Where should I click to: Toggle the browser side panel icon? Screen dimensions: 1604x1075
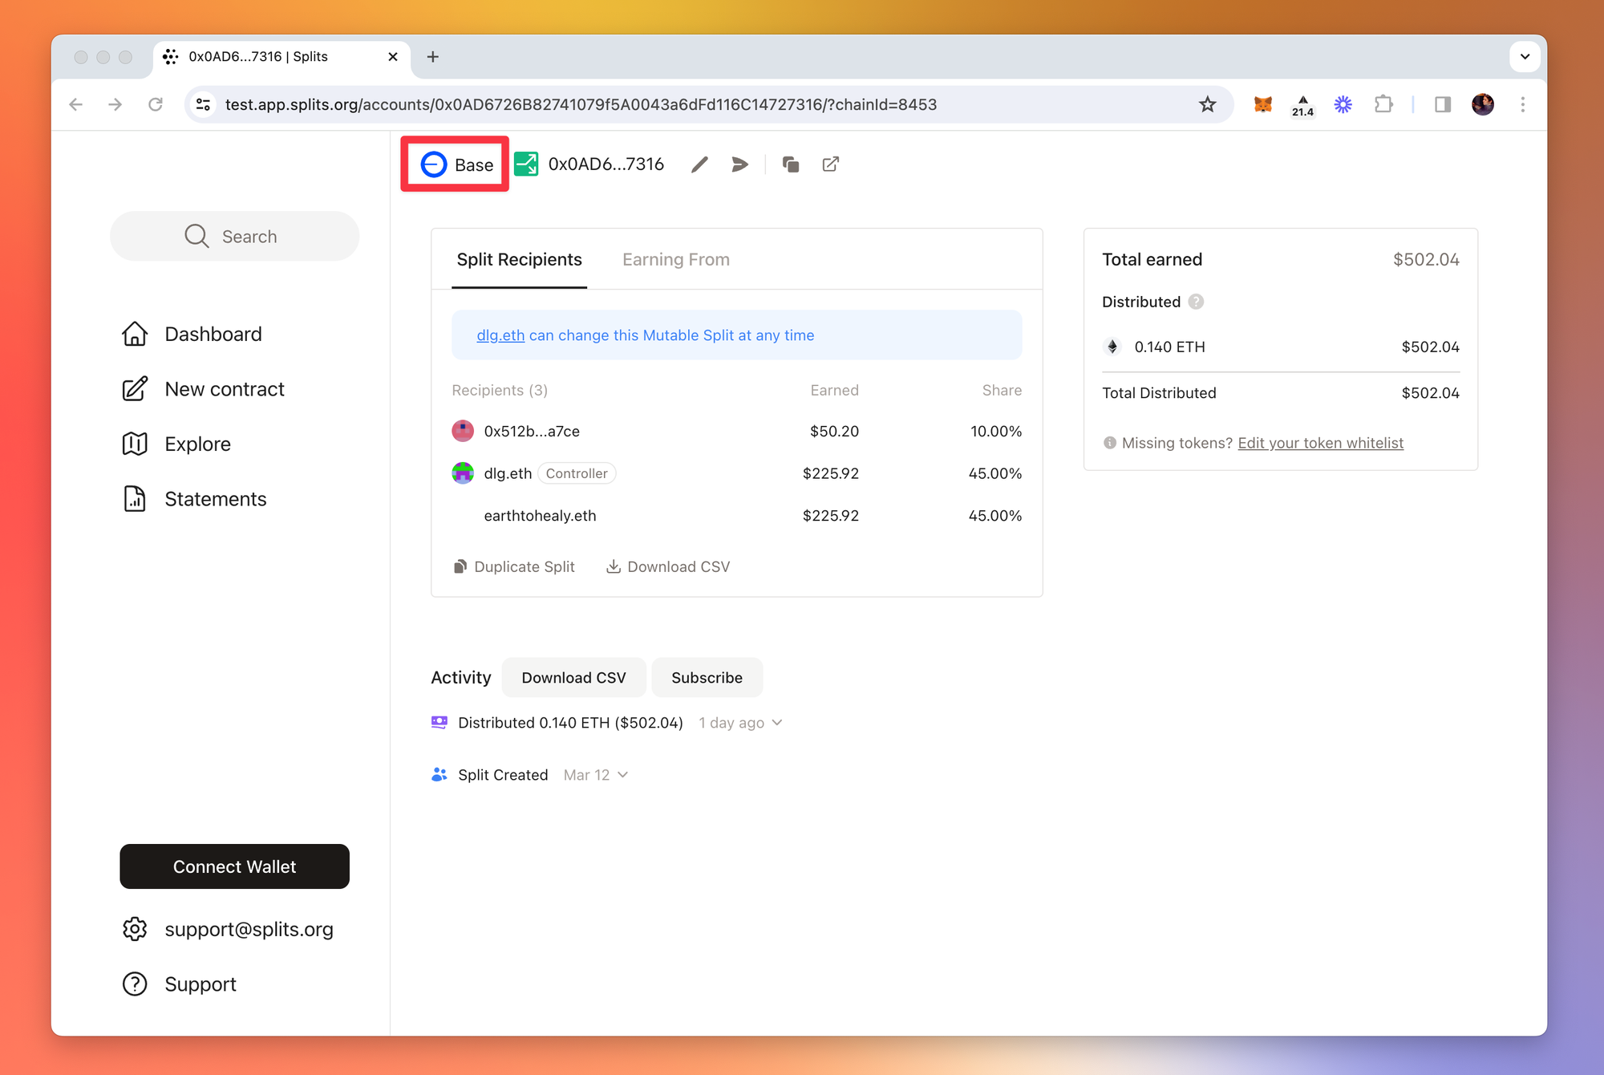pos(1443,104)
